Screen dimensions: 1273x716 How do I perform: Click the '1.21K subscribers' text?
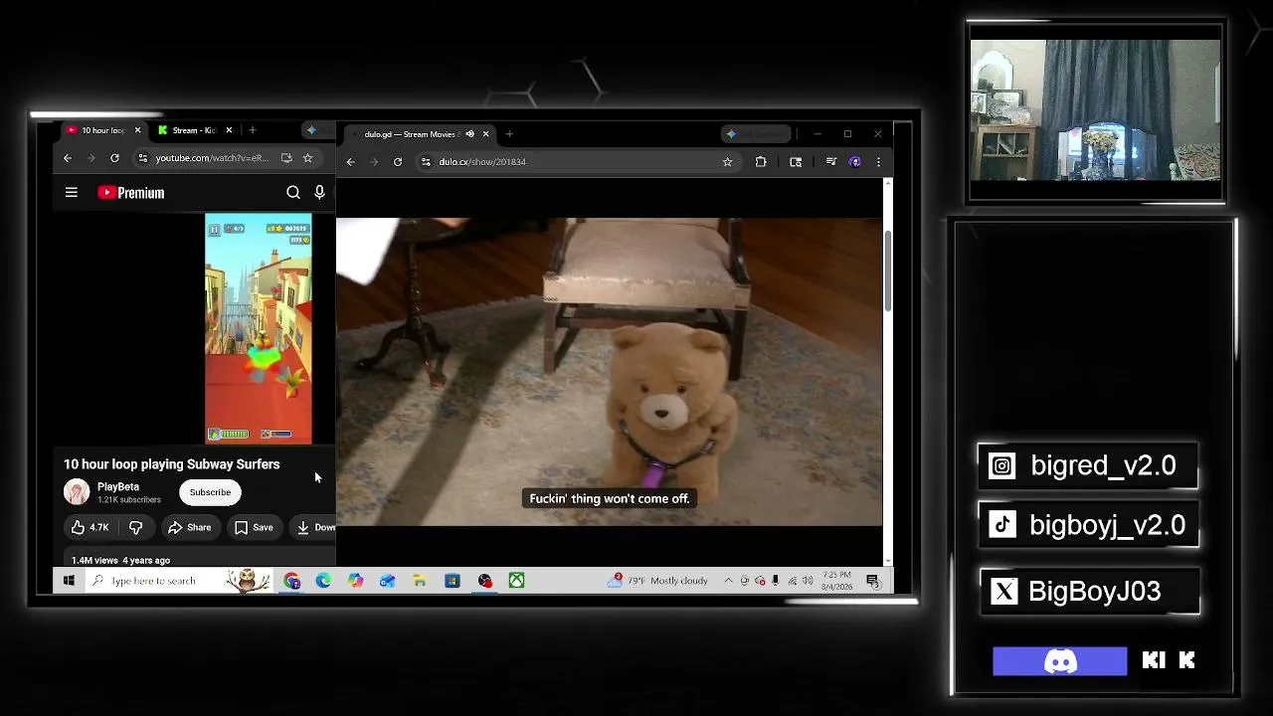point(129,500)
